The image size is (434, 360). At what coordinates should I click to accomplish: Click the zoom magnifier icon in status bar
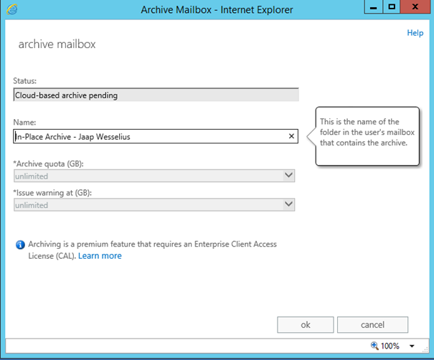point(374,346)
